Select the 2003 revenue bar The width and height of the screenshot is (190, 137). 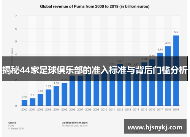pos(48,98)
